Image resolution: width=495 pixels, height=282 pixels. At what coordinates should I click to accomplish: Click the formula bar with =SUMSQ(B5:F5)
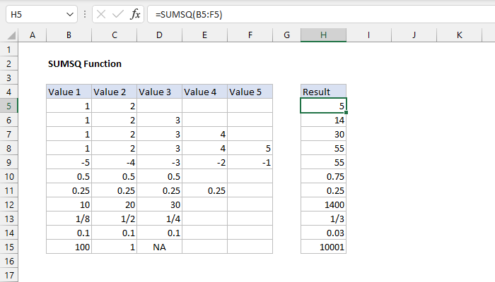pos(321,15)
